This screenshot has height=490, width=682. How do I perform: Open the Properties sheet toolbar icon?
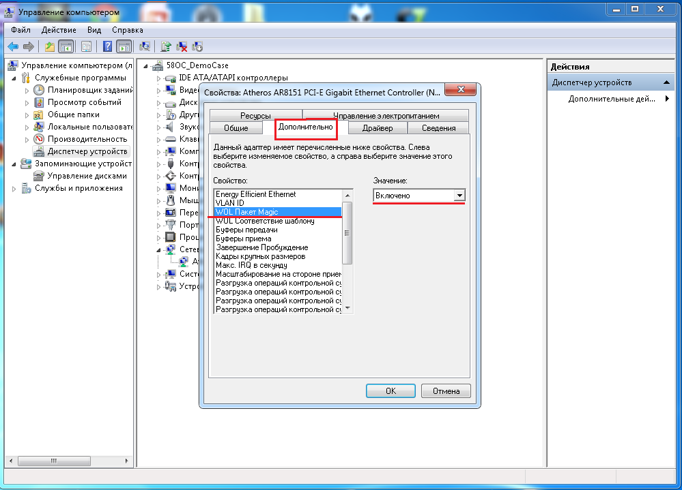pos(87,46)
